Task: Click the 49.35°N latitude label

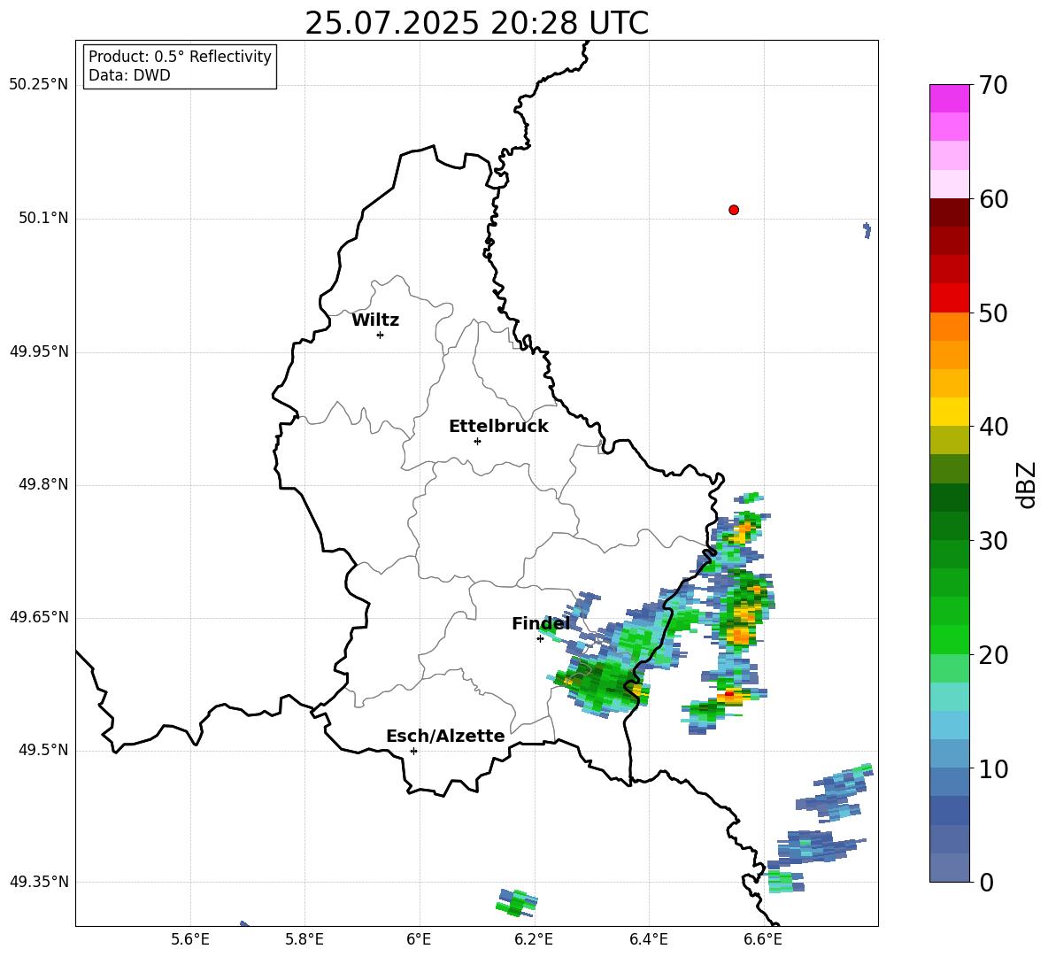Action: [x=38, y=882]
